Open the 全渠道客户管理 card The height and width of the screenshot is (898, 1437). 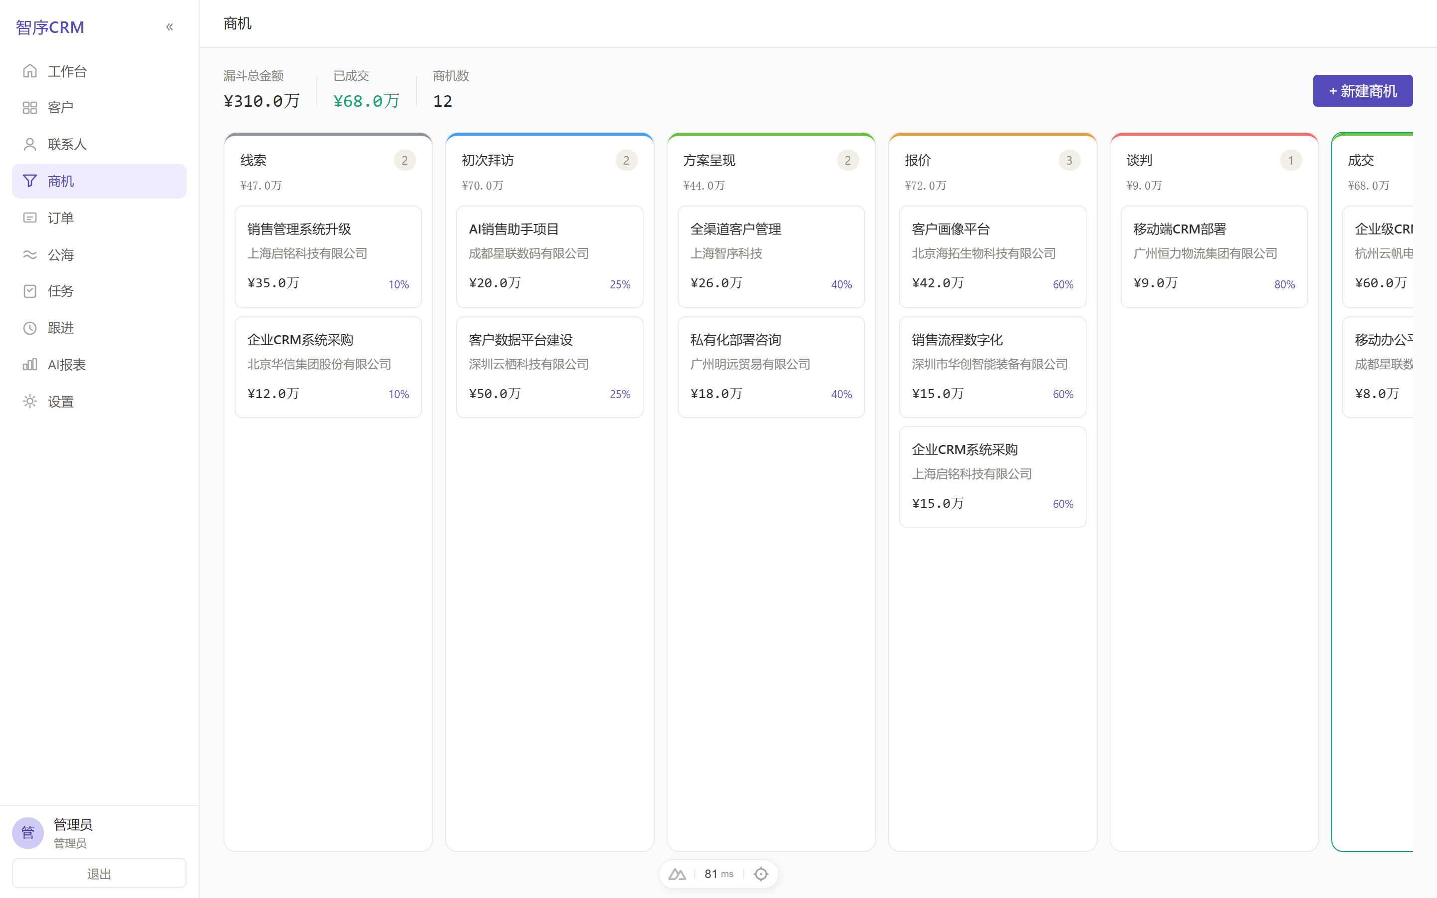[771, 256]
